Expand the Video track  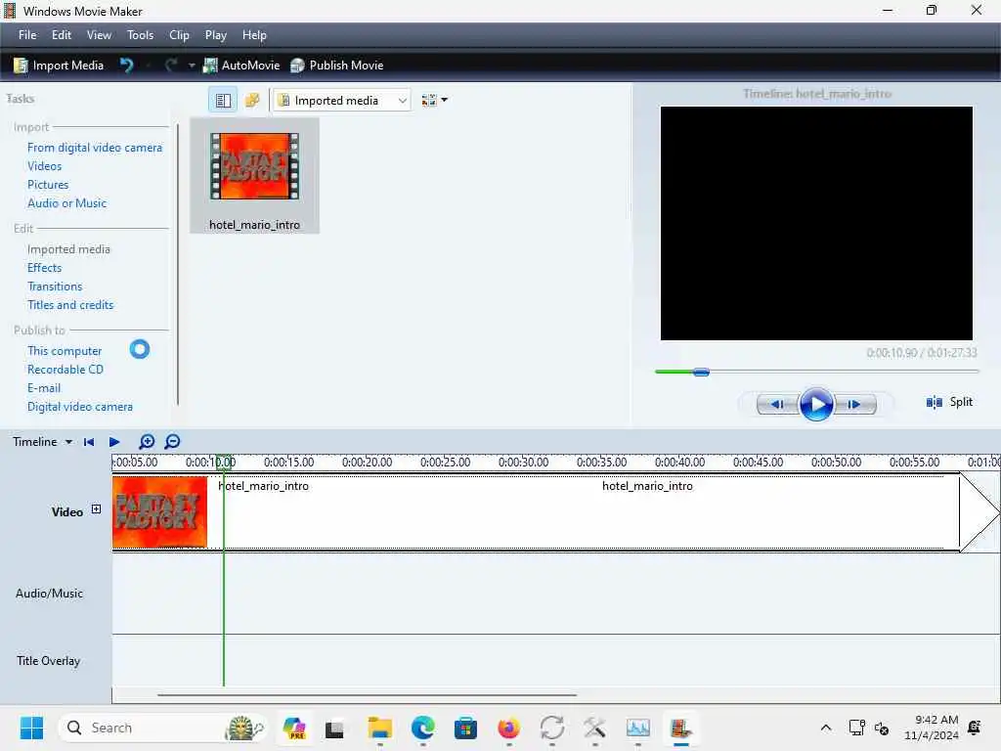[96, 508]
